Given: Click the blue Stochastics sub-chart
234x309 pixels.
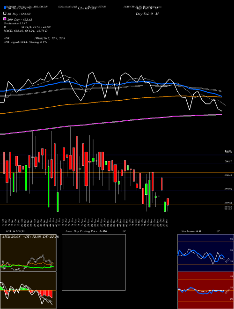Looking at the screenshot, I should coord(205,253).
